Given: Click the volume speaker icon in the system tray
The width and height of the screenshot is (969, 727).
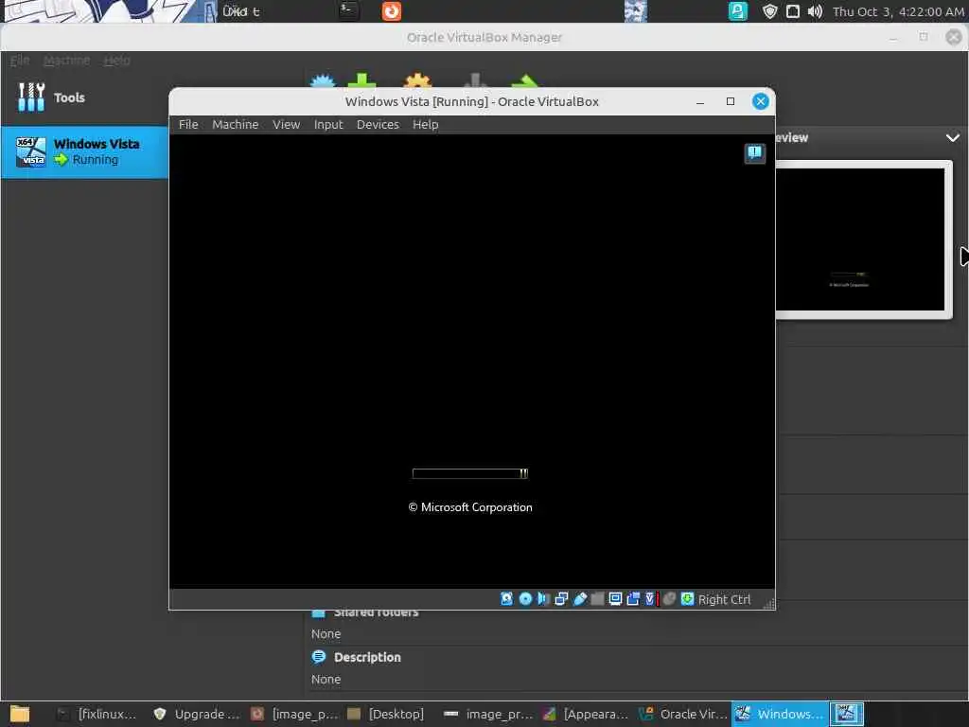Looking at the screenshot, I should [x=815, y=11].
